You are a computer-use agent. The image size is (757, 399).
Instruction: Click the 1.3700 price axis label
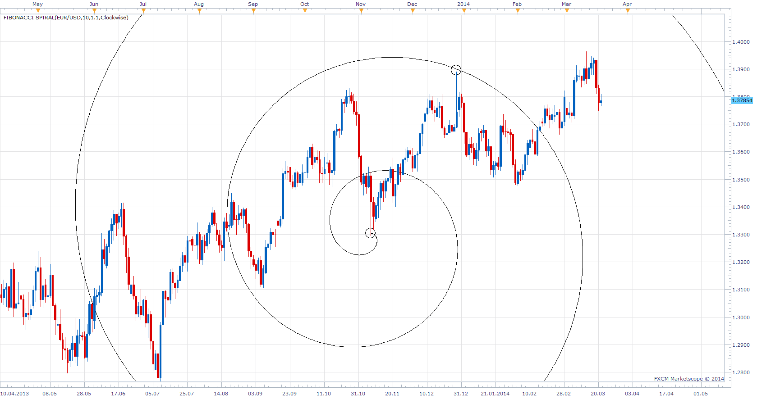coord(741,124)
